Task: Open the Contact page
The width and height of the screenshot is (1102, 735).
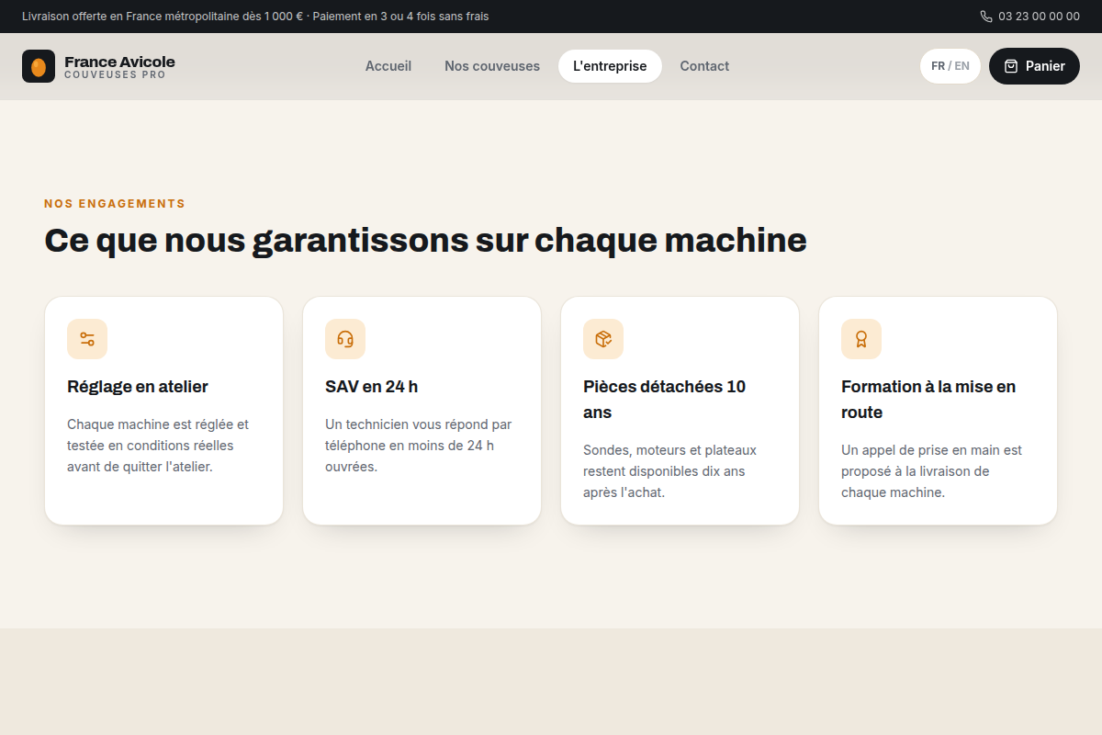Action: coord(704,66)
